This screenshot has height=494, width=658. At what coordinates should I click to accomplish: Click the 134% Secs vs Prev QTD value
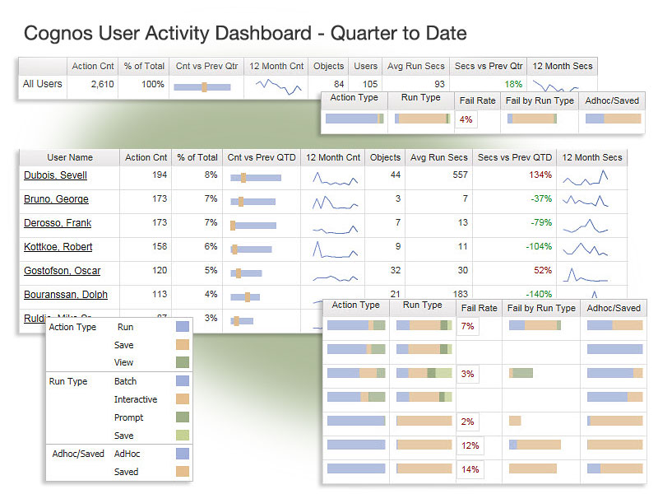tap(540, 175)
